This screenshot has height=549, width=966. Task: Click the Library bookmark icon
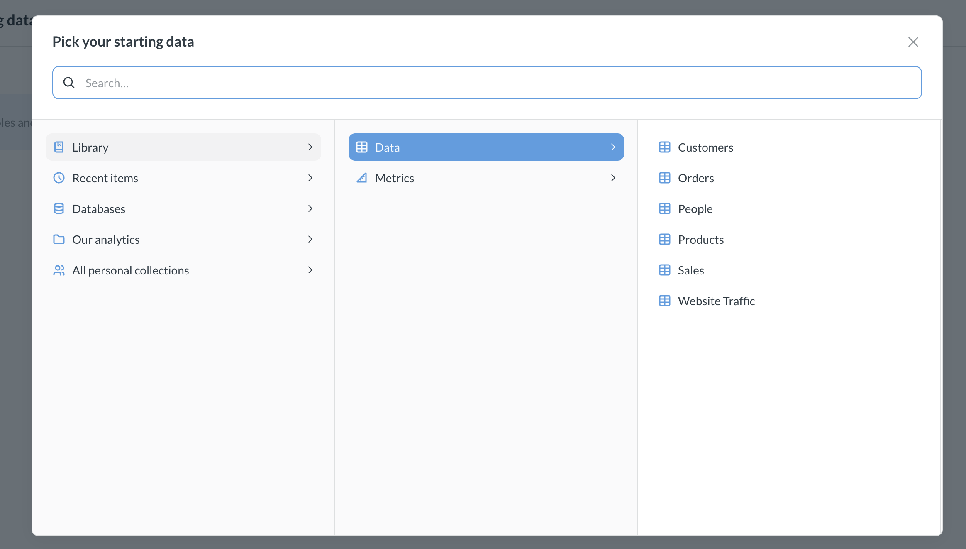59,147
